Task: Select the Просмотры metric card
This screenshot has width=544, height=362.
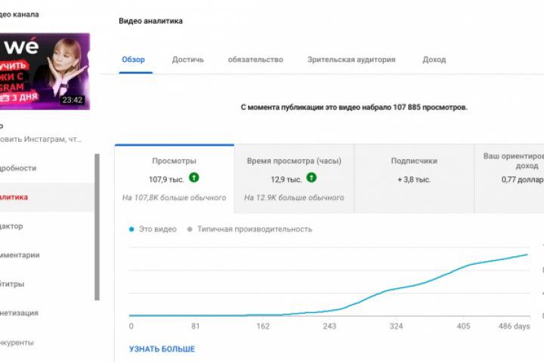Action: point(175,179)
